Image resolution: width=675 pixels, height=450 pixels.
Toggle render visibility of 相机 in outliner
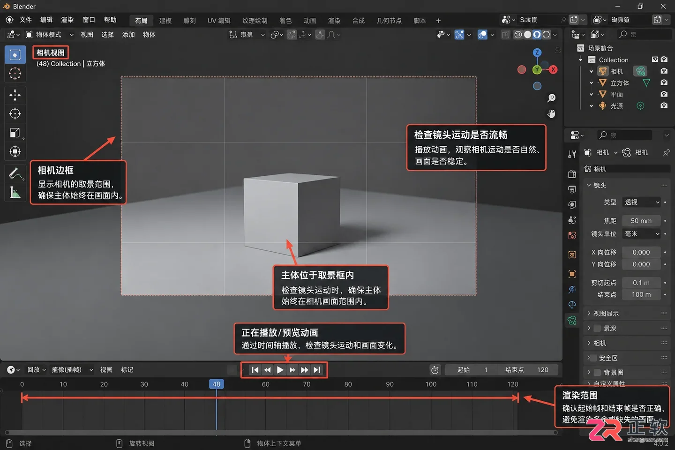click(664, 71)
